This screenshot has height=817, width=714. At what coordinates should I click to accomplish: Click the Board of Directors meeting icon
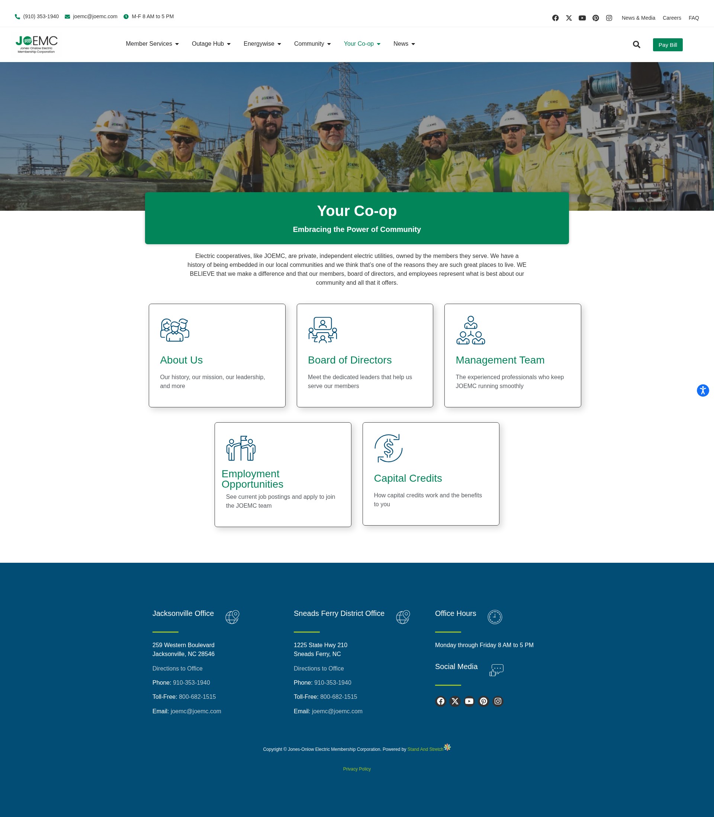[323, 330]
